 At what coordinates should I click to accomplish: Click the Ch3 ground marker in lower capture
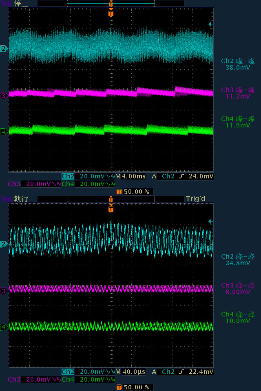4,291
